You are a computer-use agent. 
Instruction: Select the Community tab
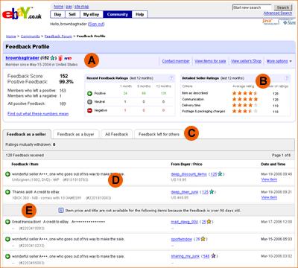(118, 14)
